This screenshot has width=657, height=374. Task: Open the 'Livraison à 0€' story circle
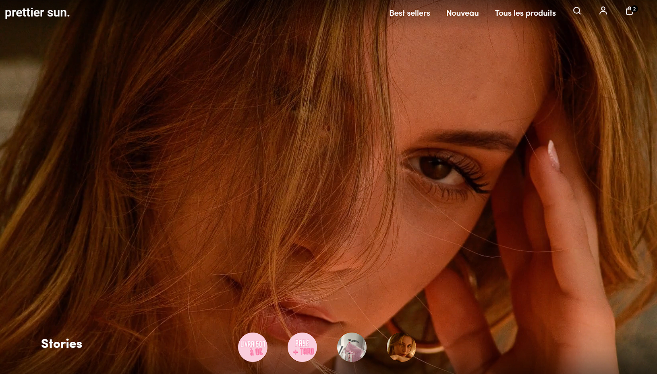(253, 347)
